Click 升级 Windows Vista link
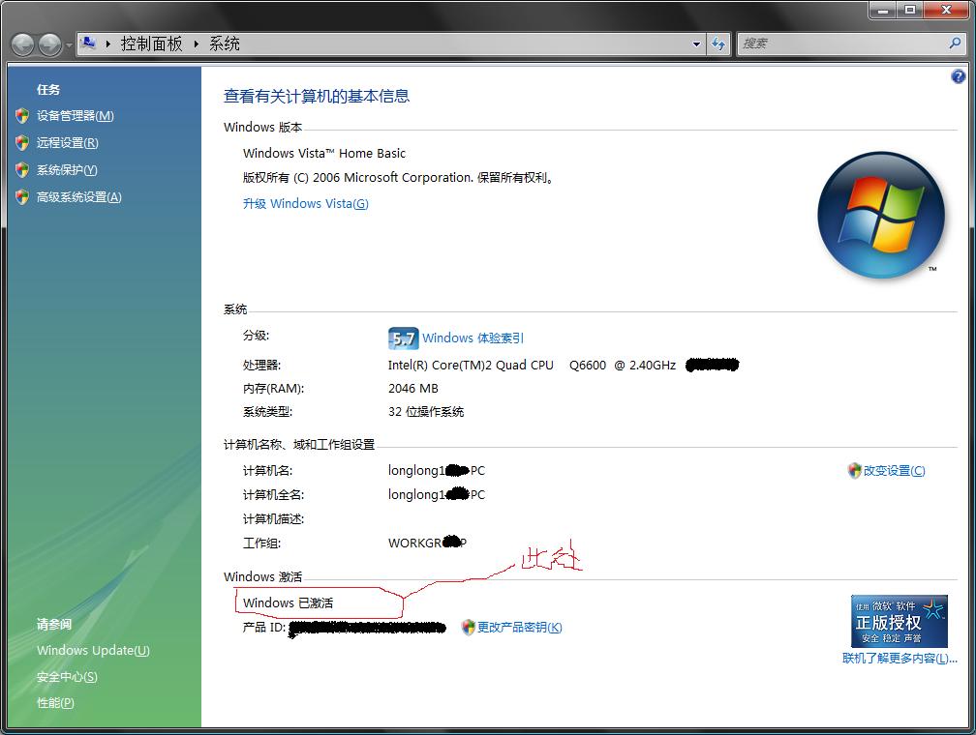Viewport: 976px width, 735px height. [x=306, y=203]
